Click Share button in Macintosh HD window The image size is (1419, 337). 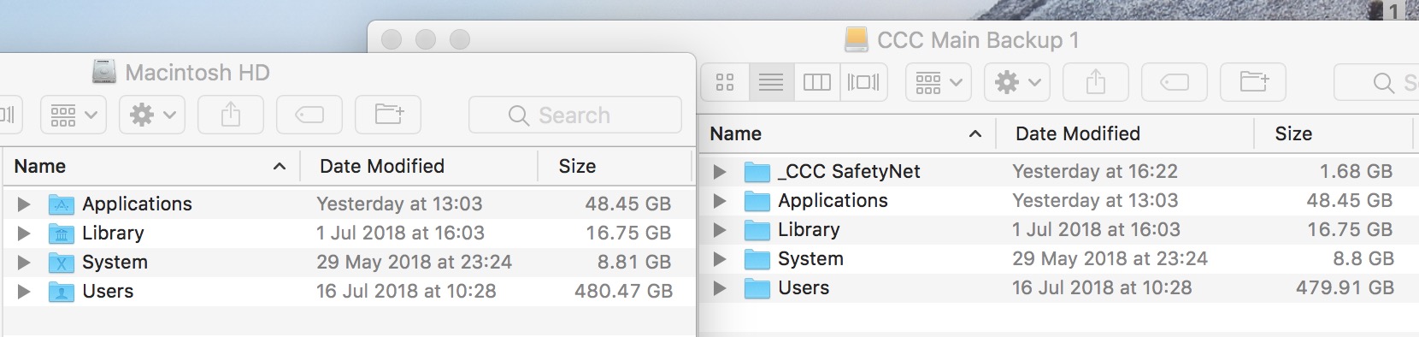pos(231,115)
